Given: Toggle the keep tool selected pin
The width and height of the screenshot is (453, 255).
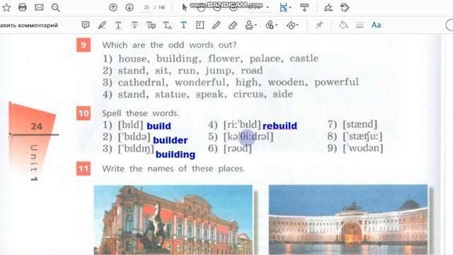Looking at the screenshot, I should coord(319,25).
